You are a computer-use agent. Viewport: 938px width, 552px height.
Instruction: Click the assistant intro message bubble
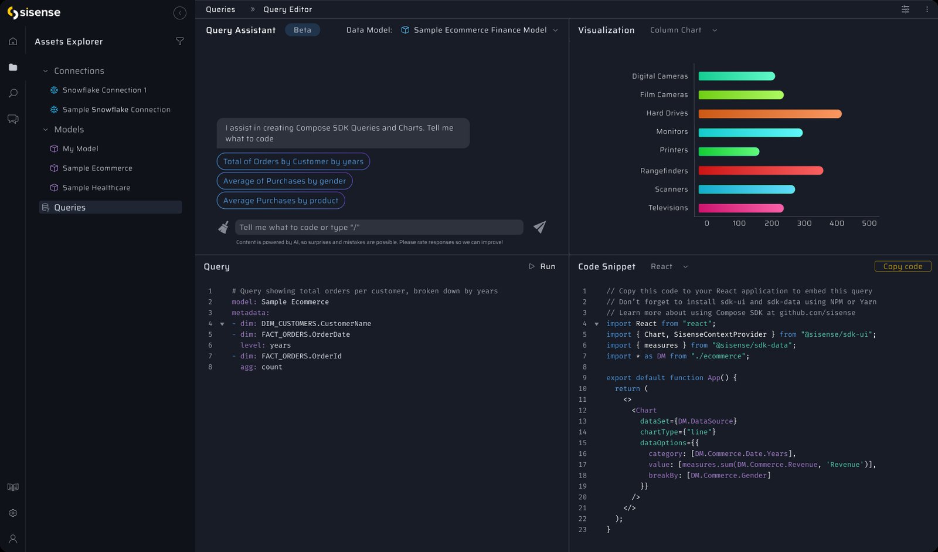pyautogui.click(x=343, y=133)
